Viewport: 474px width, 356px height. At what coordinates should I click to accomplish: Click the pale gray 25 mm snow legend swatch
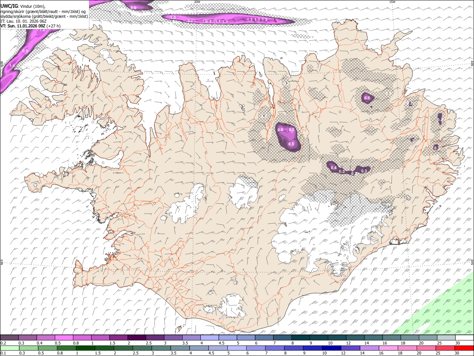click(445, 337)
